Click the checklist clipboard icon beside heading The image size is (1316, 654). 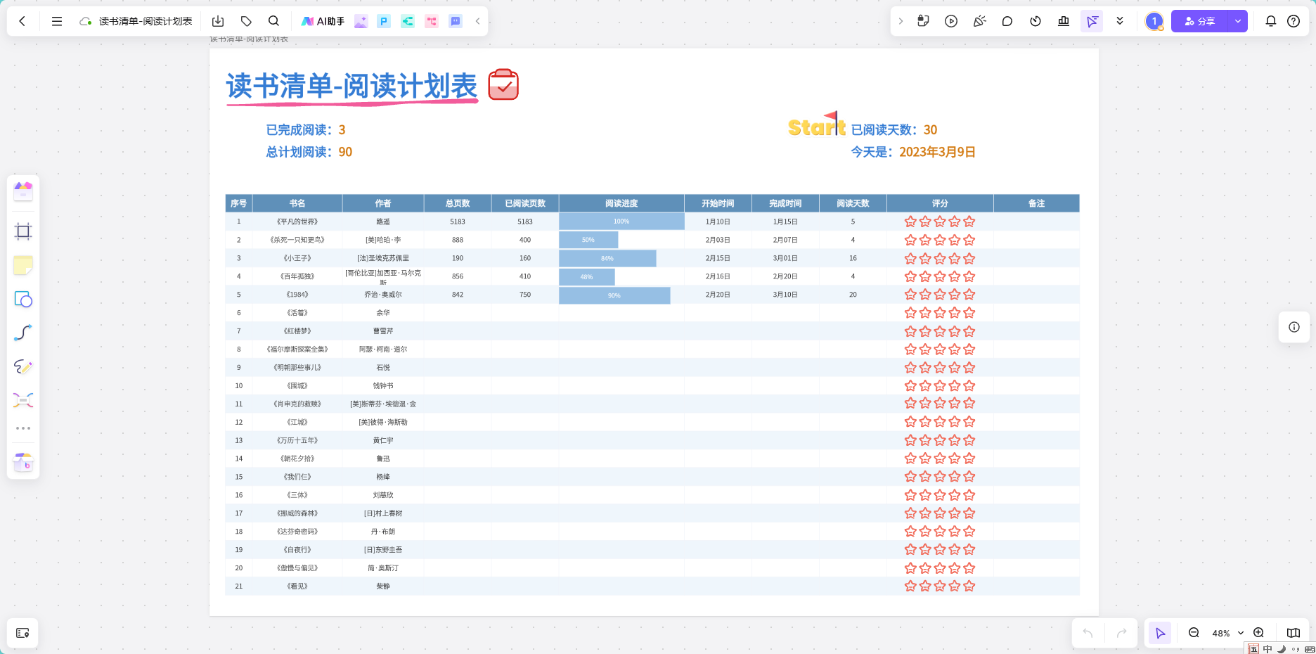pyautogui.click(x=503, y=84)
